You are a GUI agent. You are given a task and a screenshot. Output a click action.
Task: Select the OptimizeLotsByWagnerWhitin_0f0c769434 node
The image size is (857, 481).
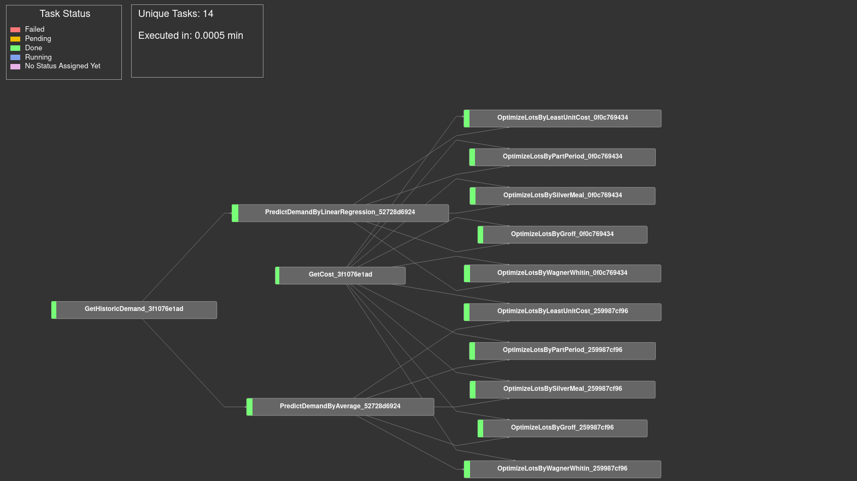tap(562, 273)
